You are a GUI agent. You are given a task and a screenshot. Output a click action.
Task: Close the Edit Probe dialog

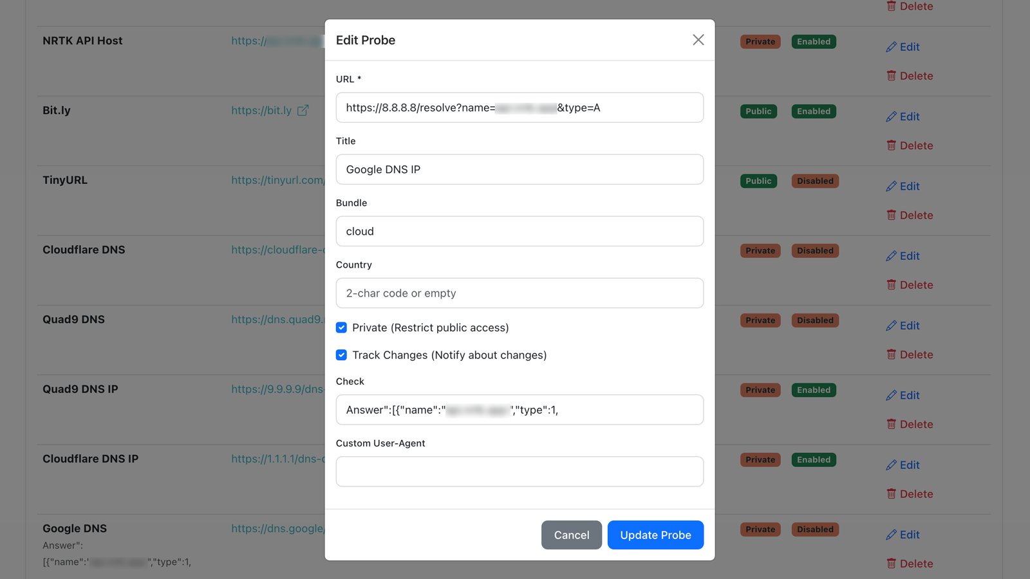pos(698,40)
